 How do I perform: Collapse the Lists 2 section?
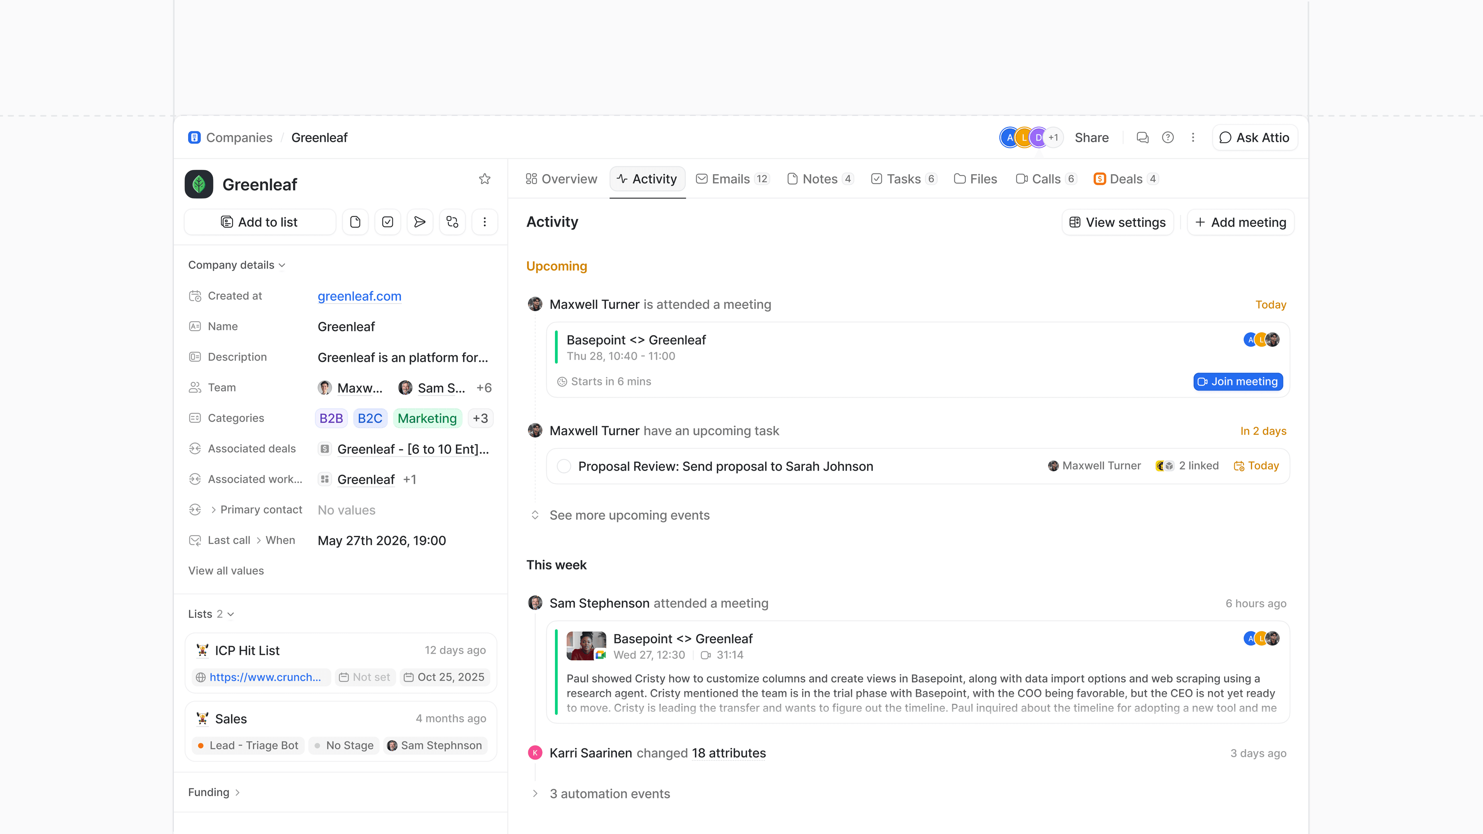coord(211,614)
